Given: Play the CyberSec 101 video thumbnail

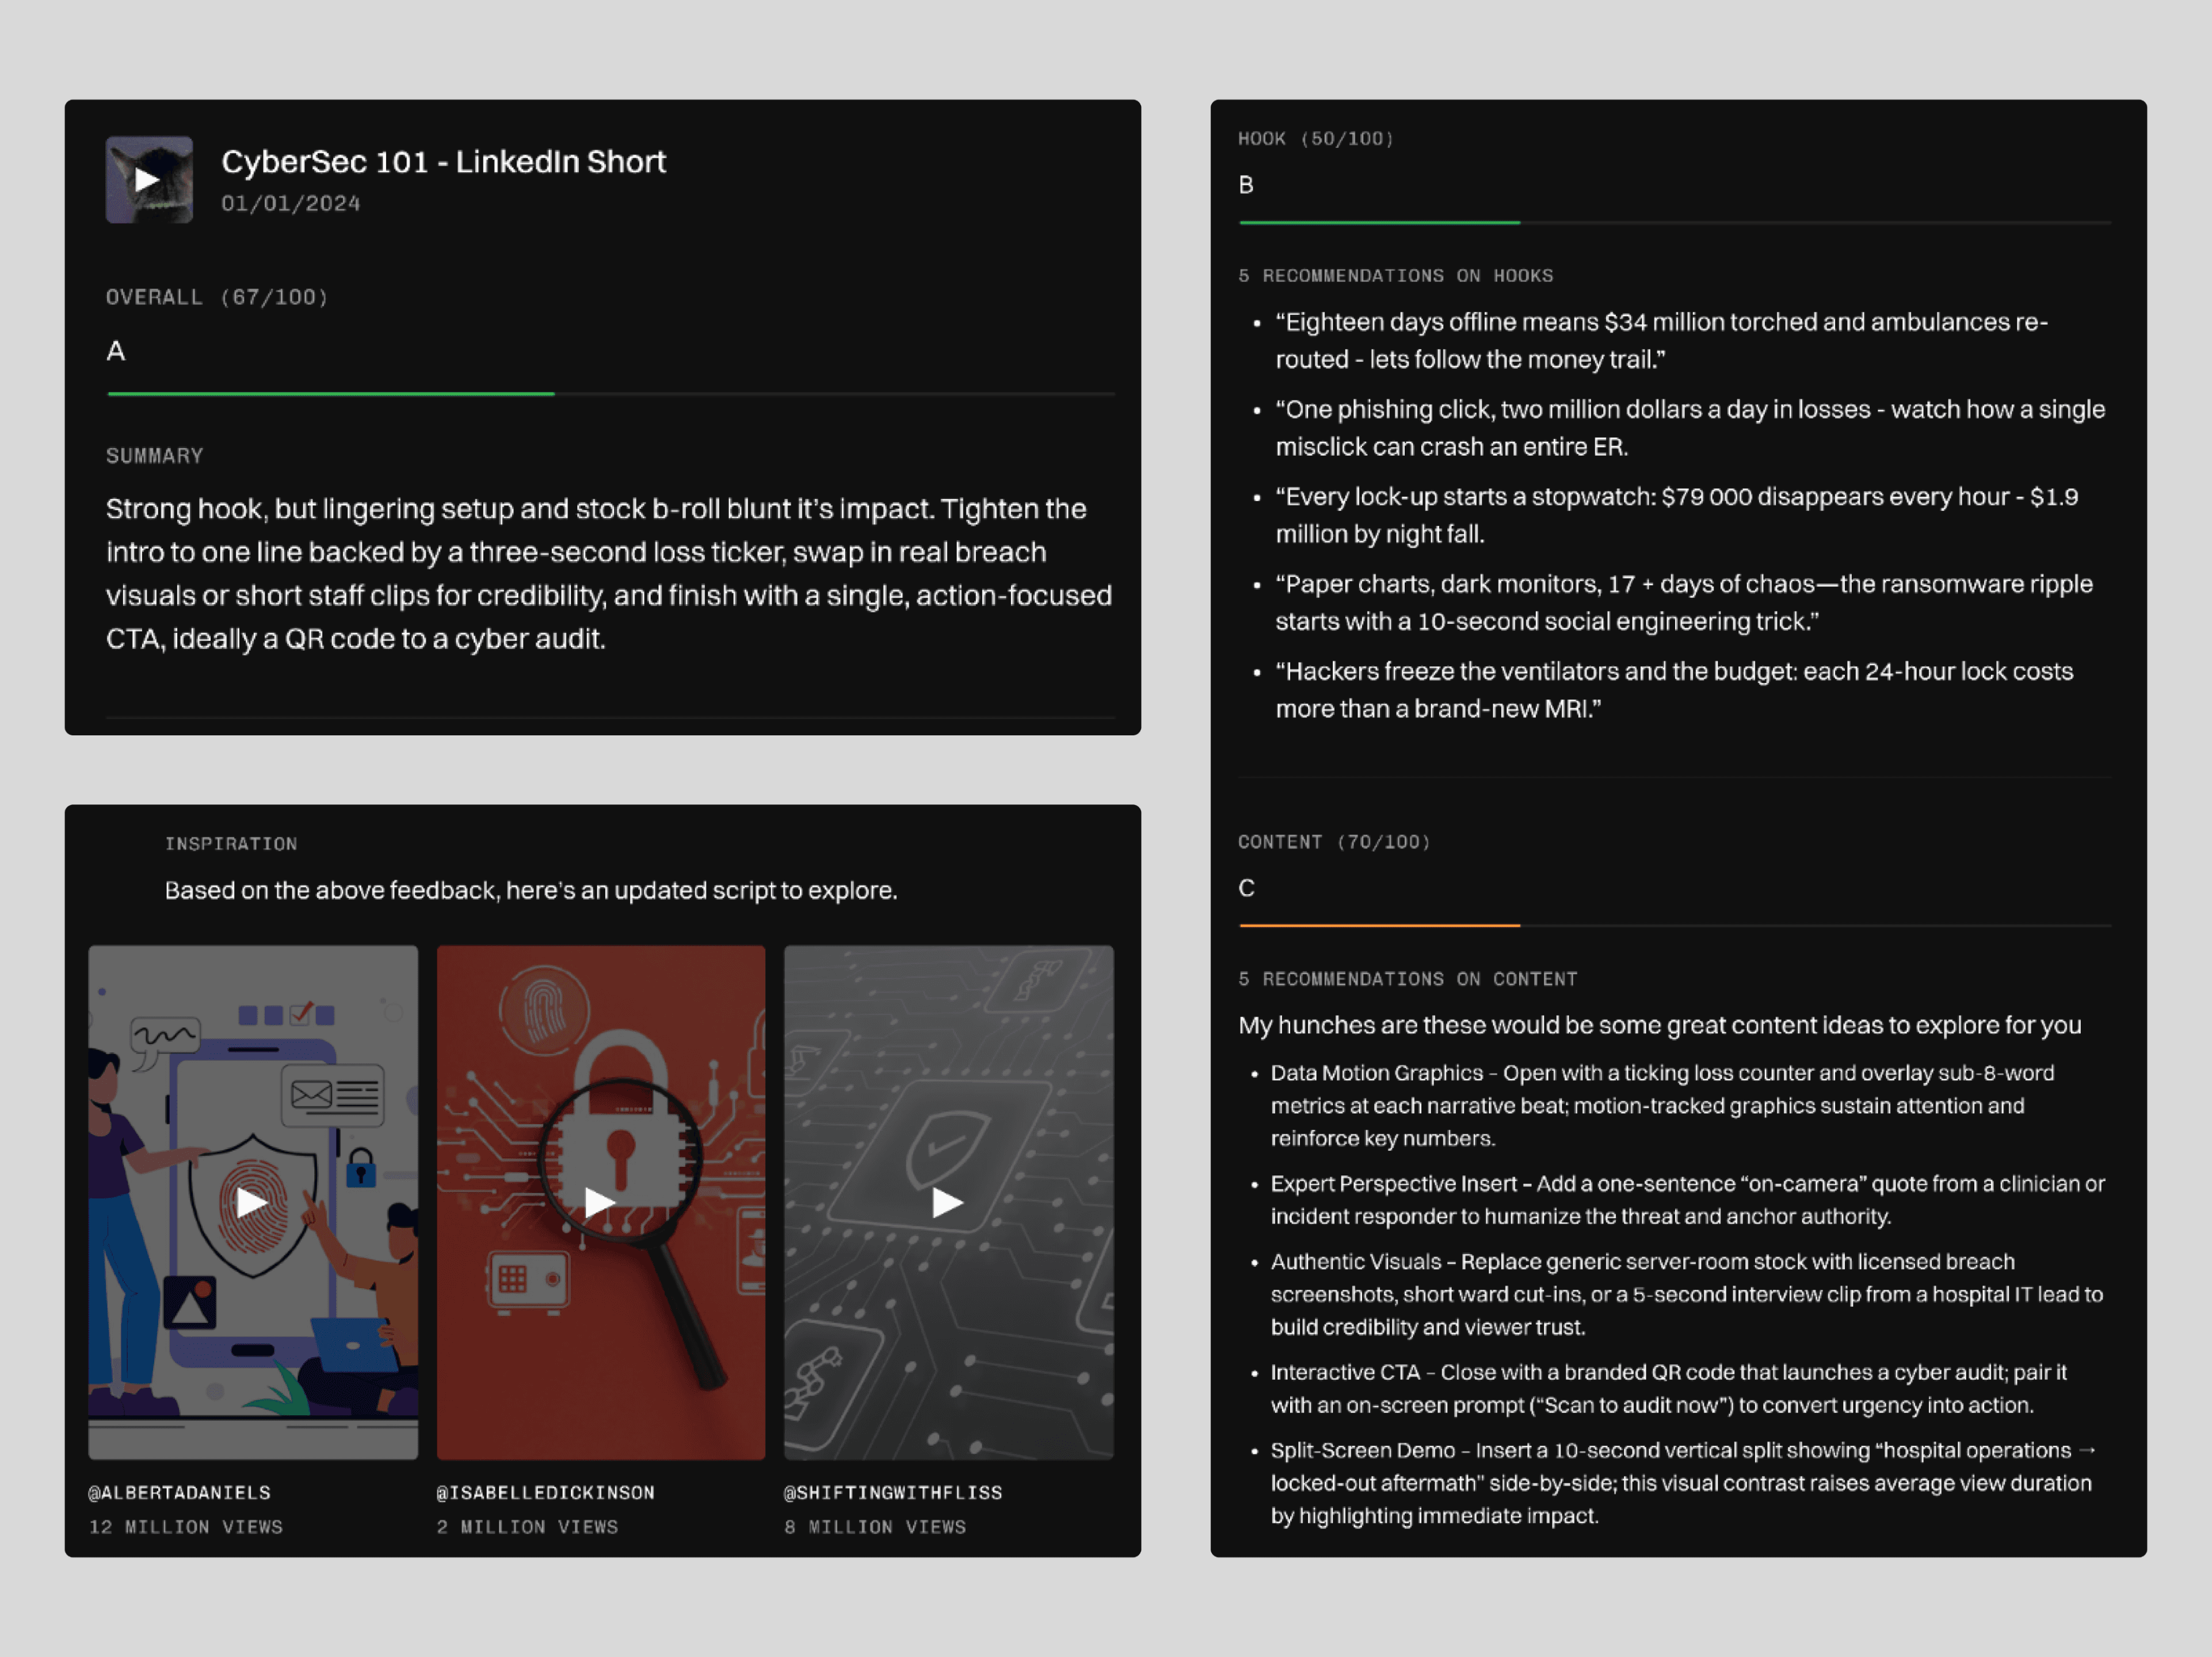Looking at the screenshot, I should [148, 180].
